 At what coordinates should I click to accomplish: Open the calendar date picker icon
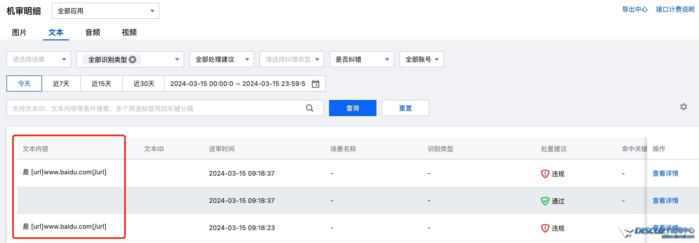click(x=316, y=84)
